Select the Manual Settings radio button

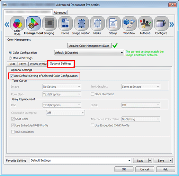pyautogui.click(x=10, y=58)
